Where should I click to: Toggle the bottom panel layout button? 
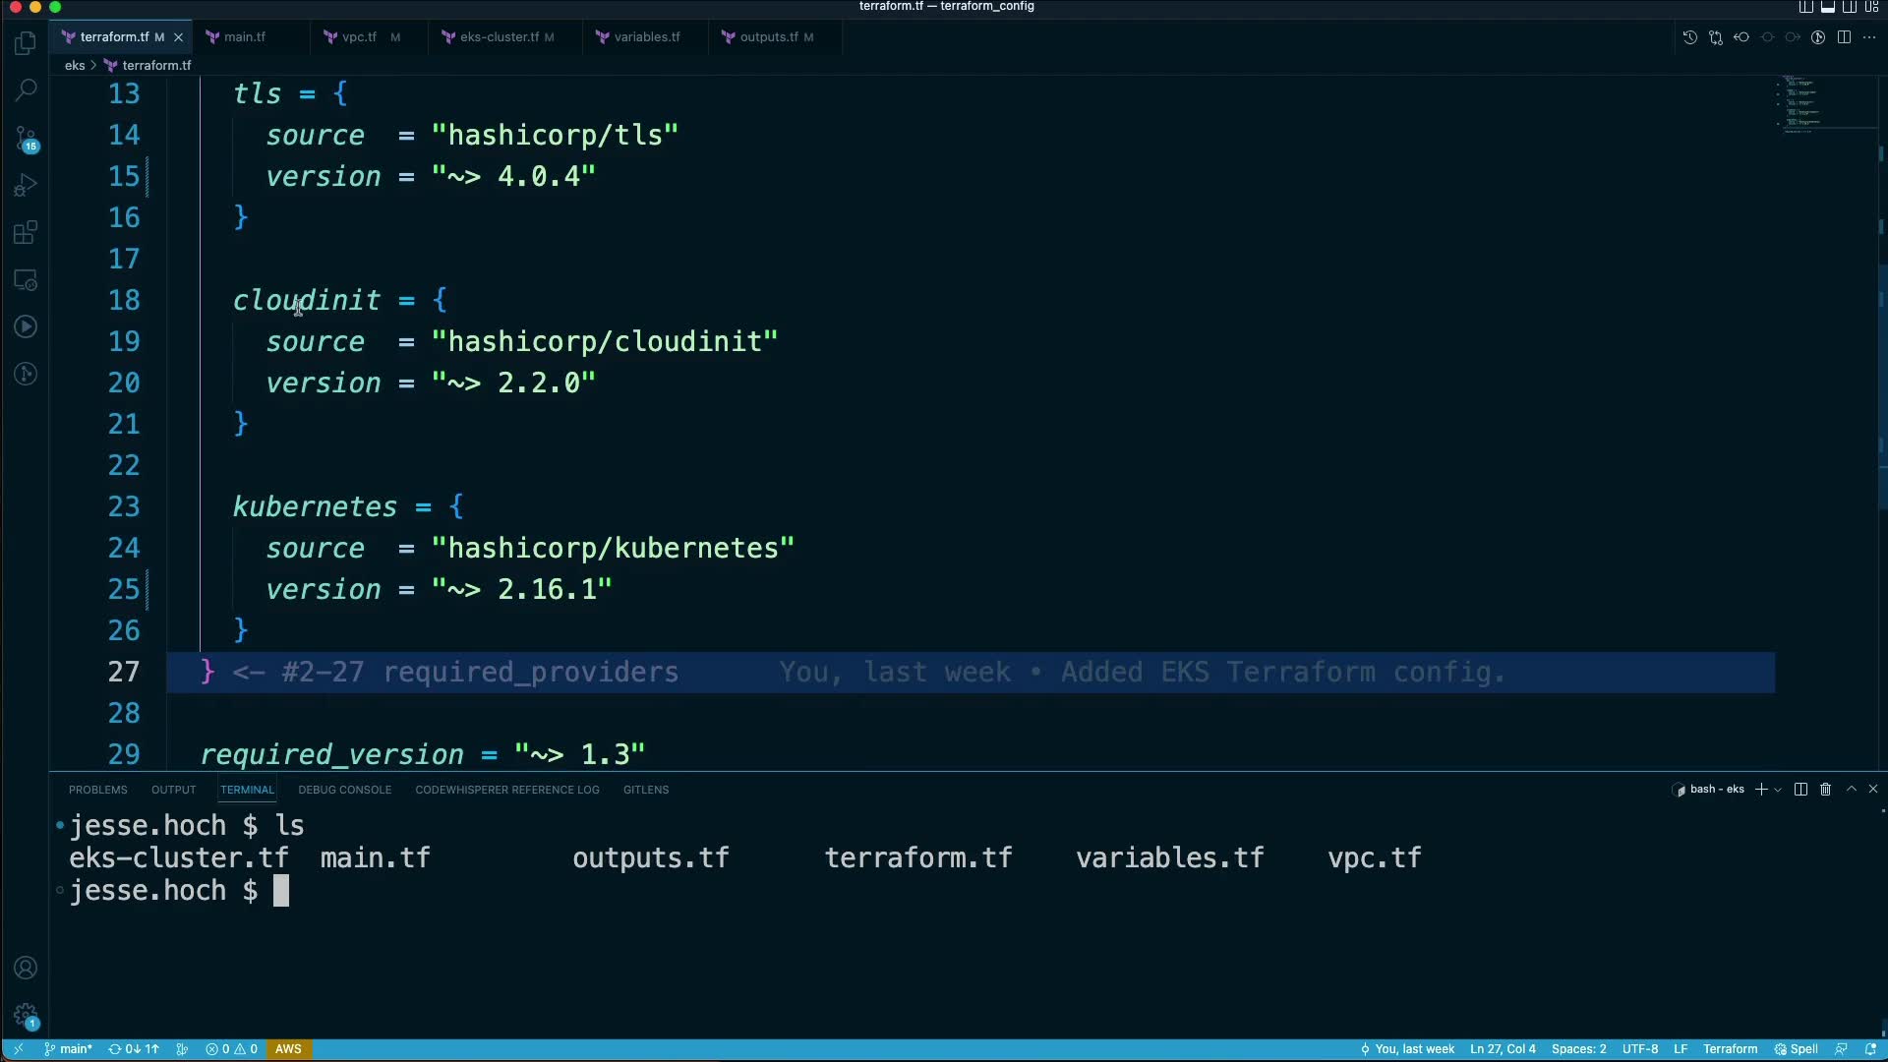(1828, 7)
